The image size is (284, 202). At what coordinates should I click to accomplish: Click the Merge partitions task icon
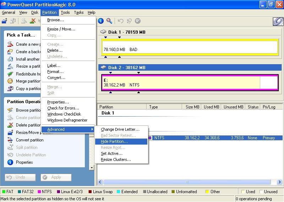[x=10, y=81]
